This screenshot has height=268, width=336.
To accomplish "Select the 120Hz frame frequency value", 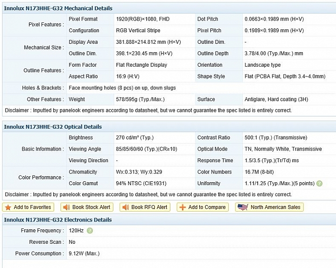I will click(76, 231).
